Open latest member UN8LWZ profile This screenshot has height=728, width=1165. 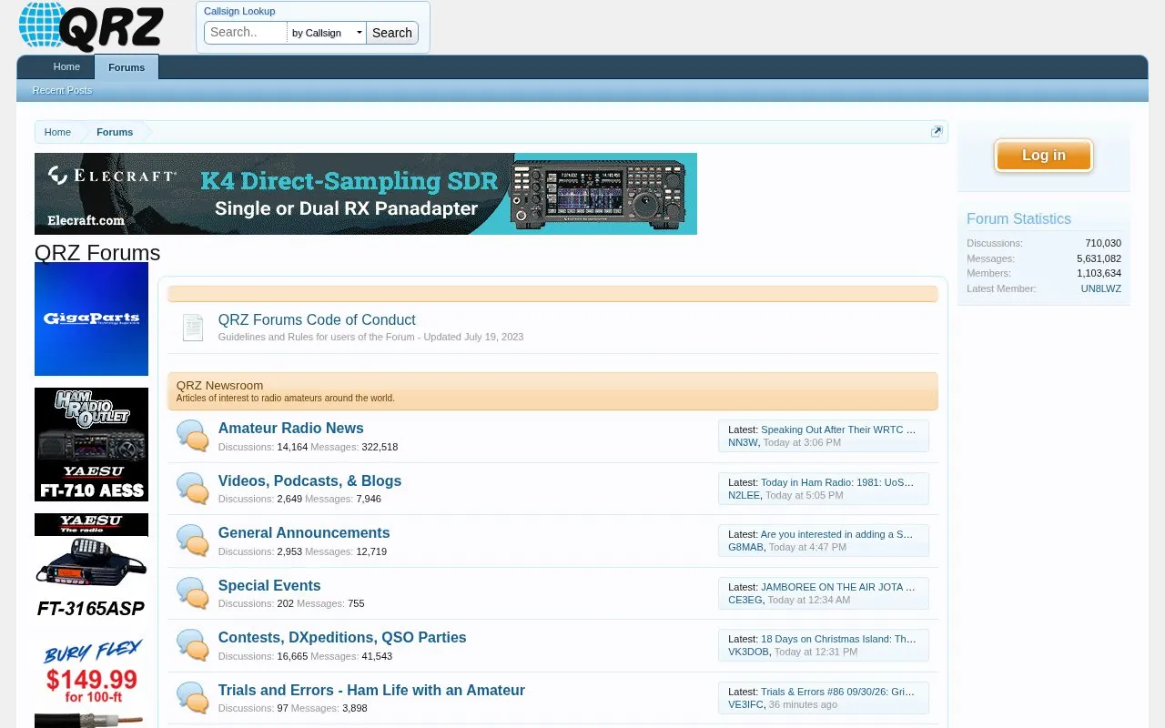pyautogui.click(x=1100, y=288)
